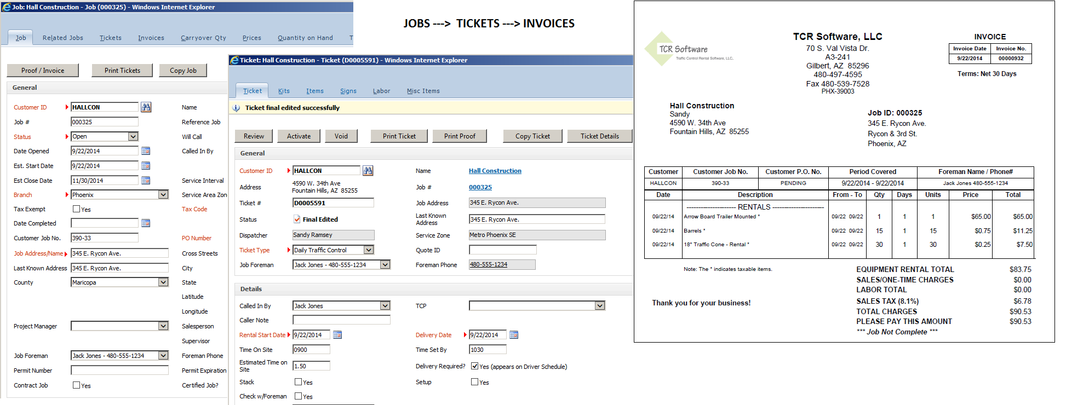Open Labor tab in Ticket window
Viewport: 1066px width, 405px height.
(382, 91)
